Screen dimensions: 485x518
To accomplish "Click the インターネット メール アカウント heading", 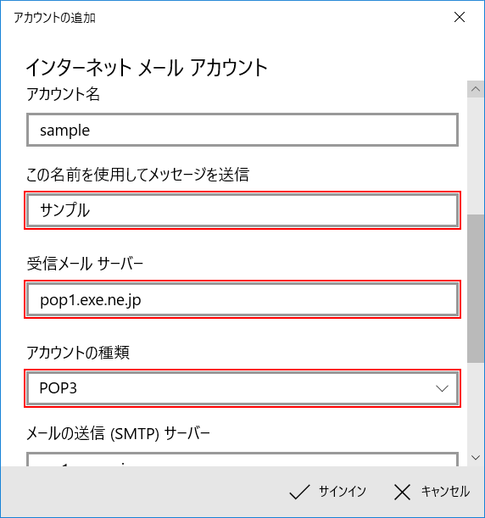I will (x=147, y=68).
